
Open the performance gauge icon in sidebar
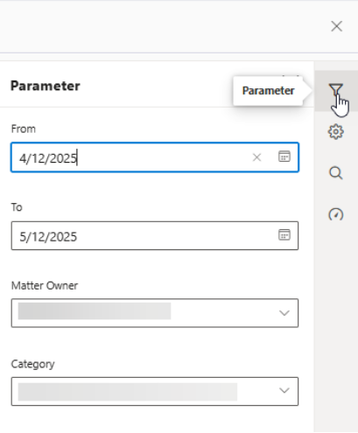336,214
